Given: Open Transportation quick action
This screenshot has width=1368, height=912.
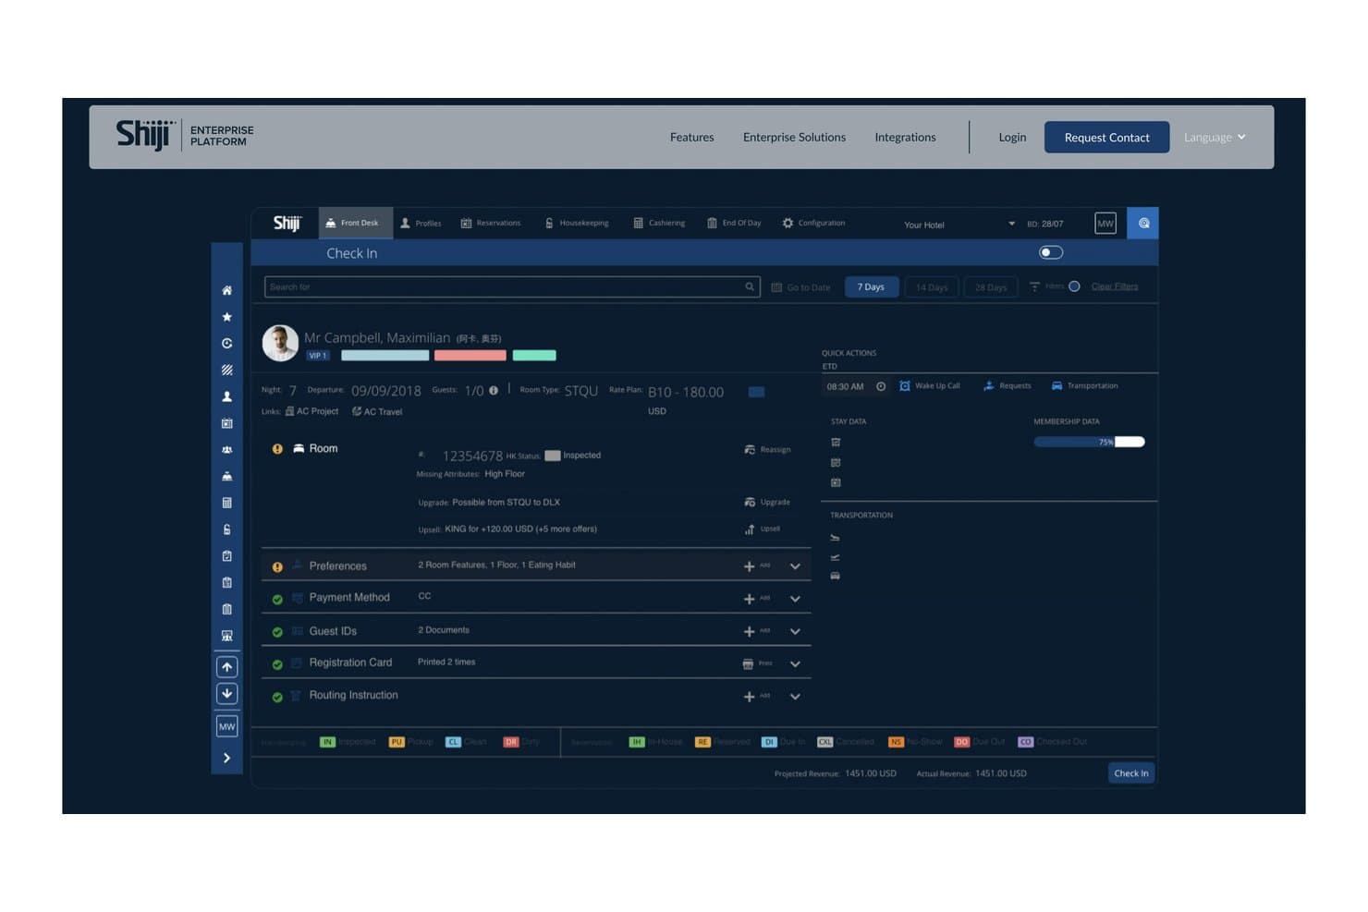Looking at the screenshot, I should (x=1084, y=386).
